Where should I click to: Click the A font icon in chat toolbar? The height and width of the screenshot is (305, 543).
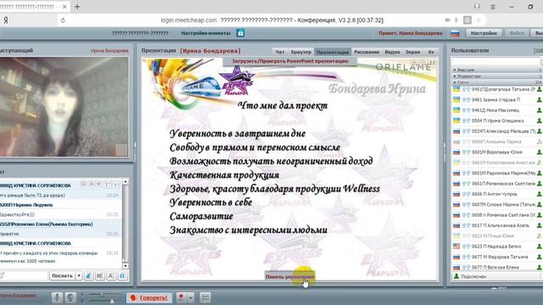point(111,275)
